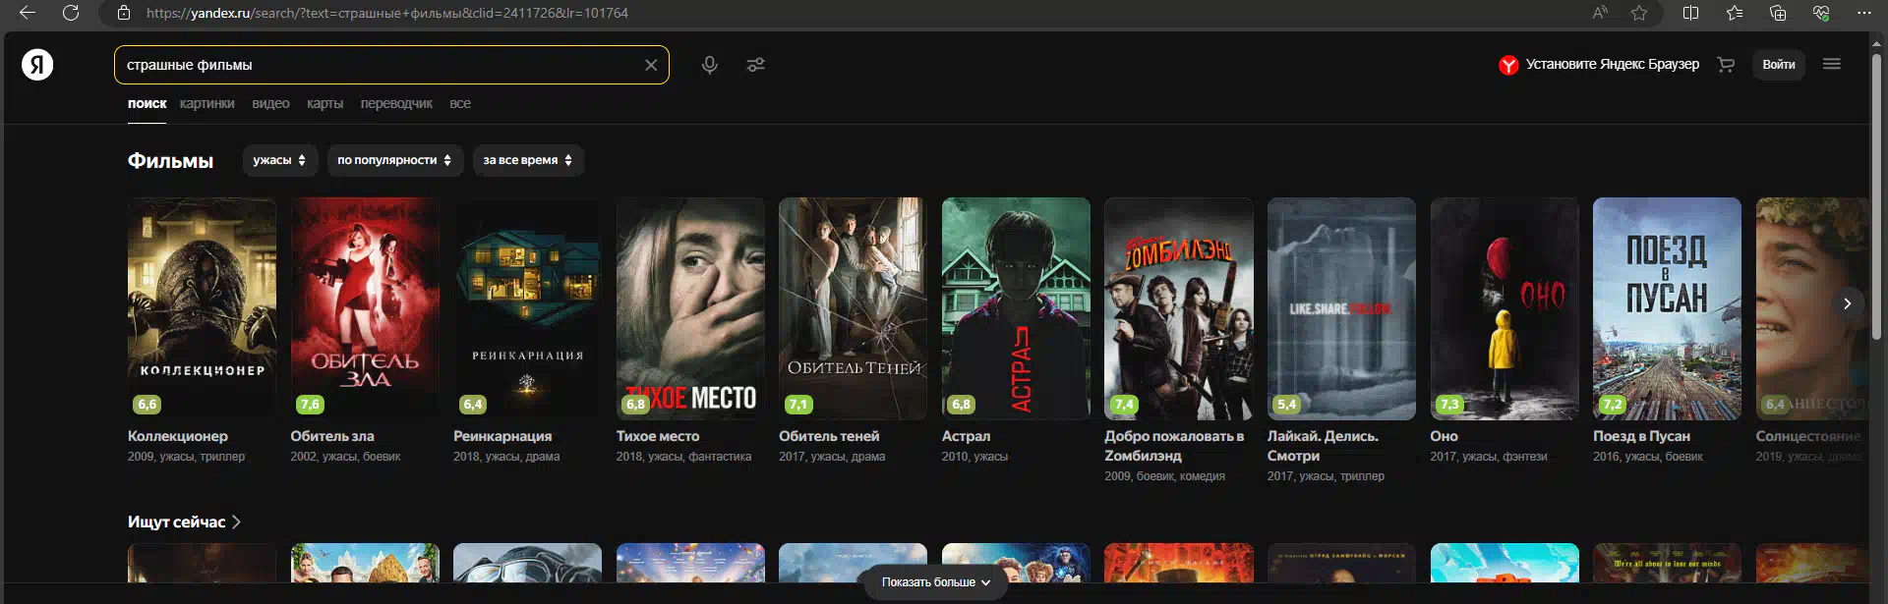1888x604 pixels.
Task: Select the 'поиск' tab
Action: click(x=147, y=103)
